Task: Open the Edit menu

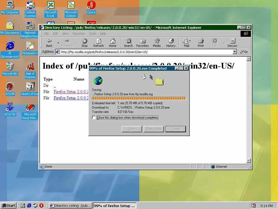Action: coord(55,33)
